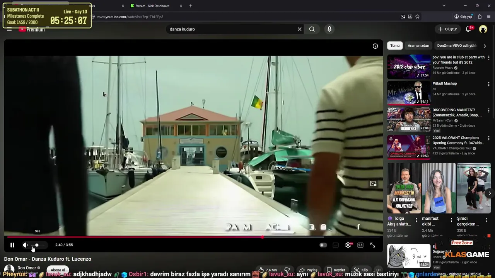This screenshot has height=278, width=495.
Task: Open the account avatar menu
Action: click(483, 29)
